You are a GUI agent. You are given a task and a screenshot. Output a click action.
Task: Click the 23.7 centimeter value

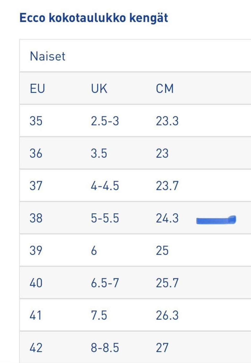pyautogui.click(x=167, y=186)
